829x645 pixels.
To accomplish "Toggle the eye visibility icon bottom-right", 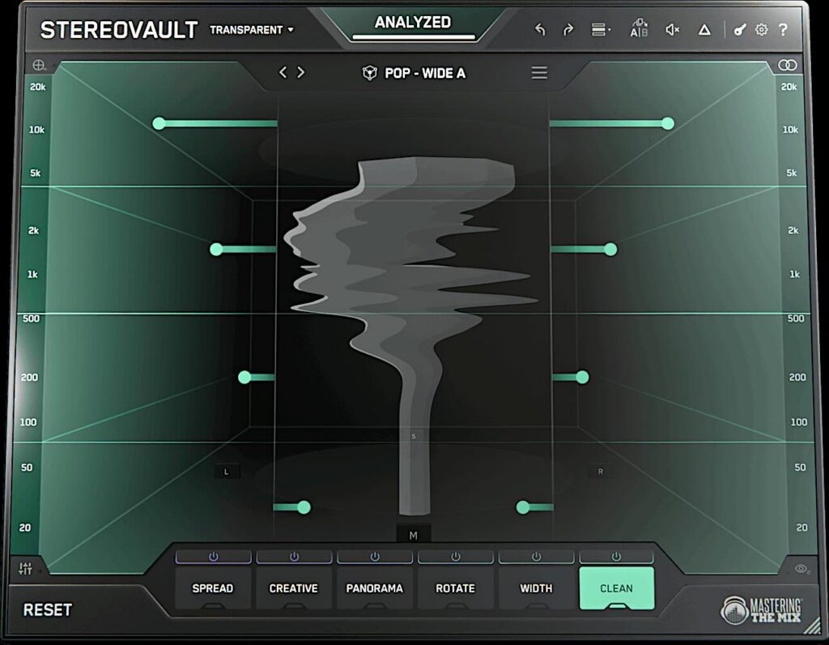I will 801,569.
